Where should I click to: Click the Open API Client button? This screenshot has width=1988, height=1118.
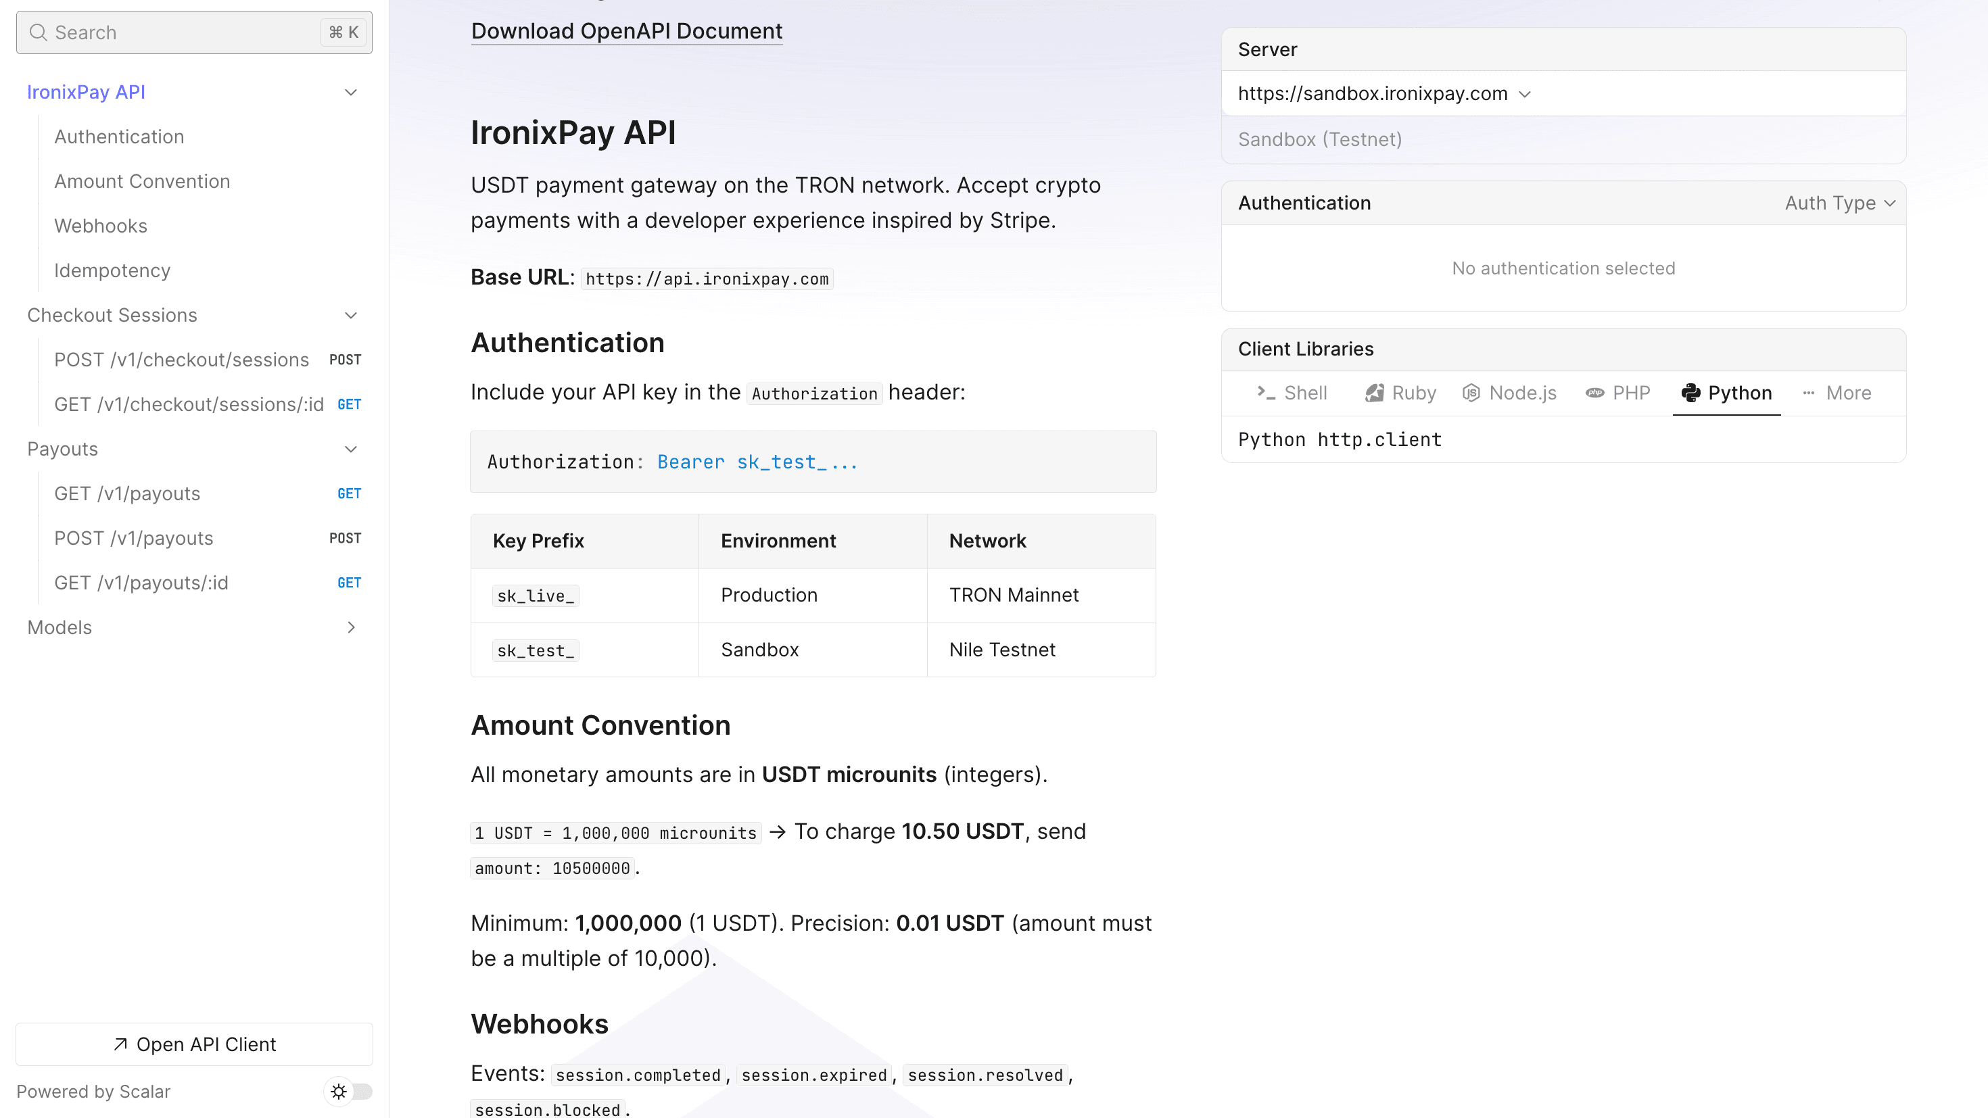tap(193, 1044)
